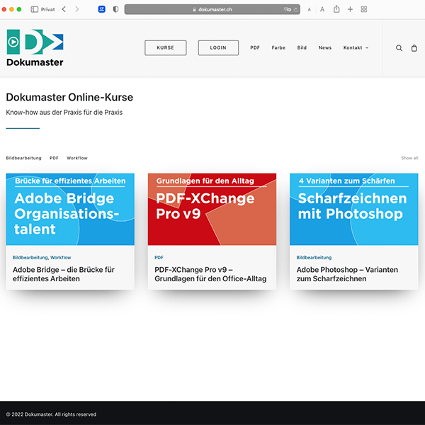Expand the Kontakt menu dropdown
The image size is (425, 425).
pyautogui.click(x=356, y=47)
